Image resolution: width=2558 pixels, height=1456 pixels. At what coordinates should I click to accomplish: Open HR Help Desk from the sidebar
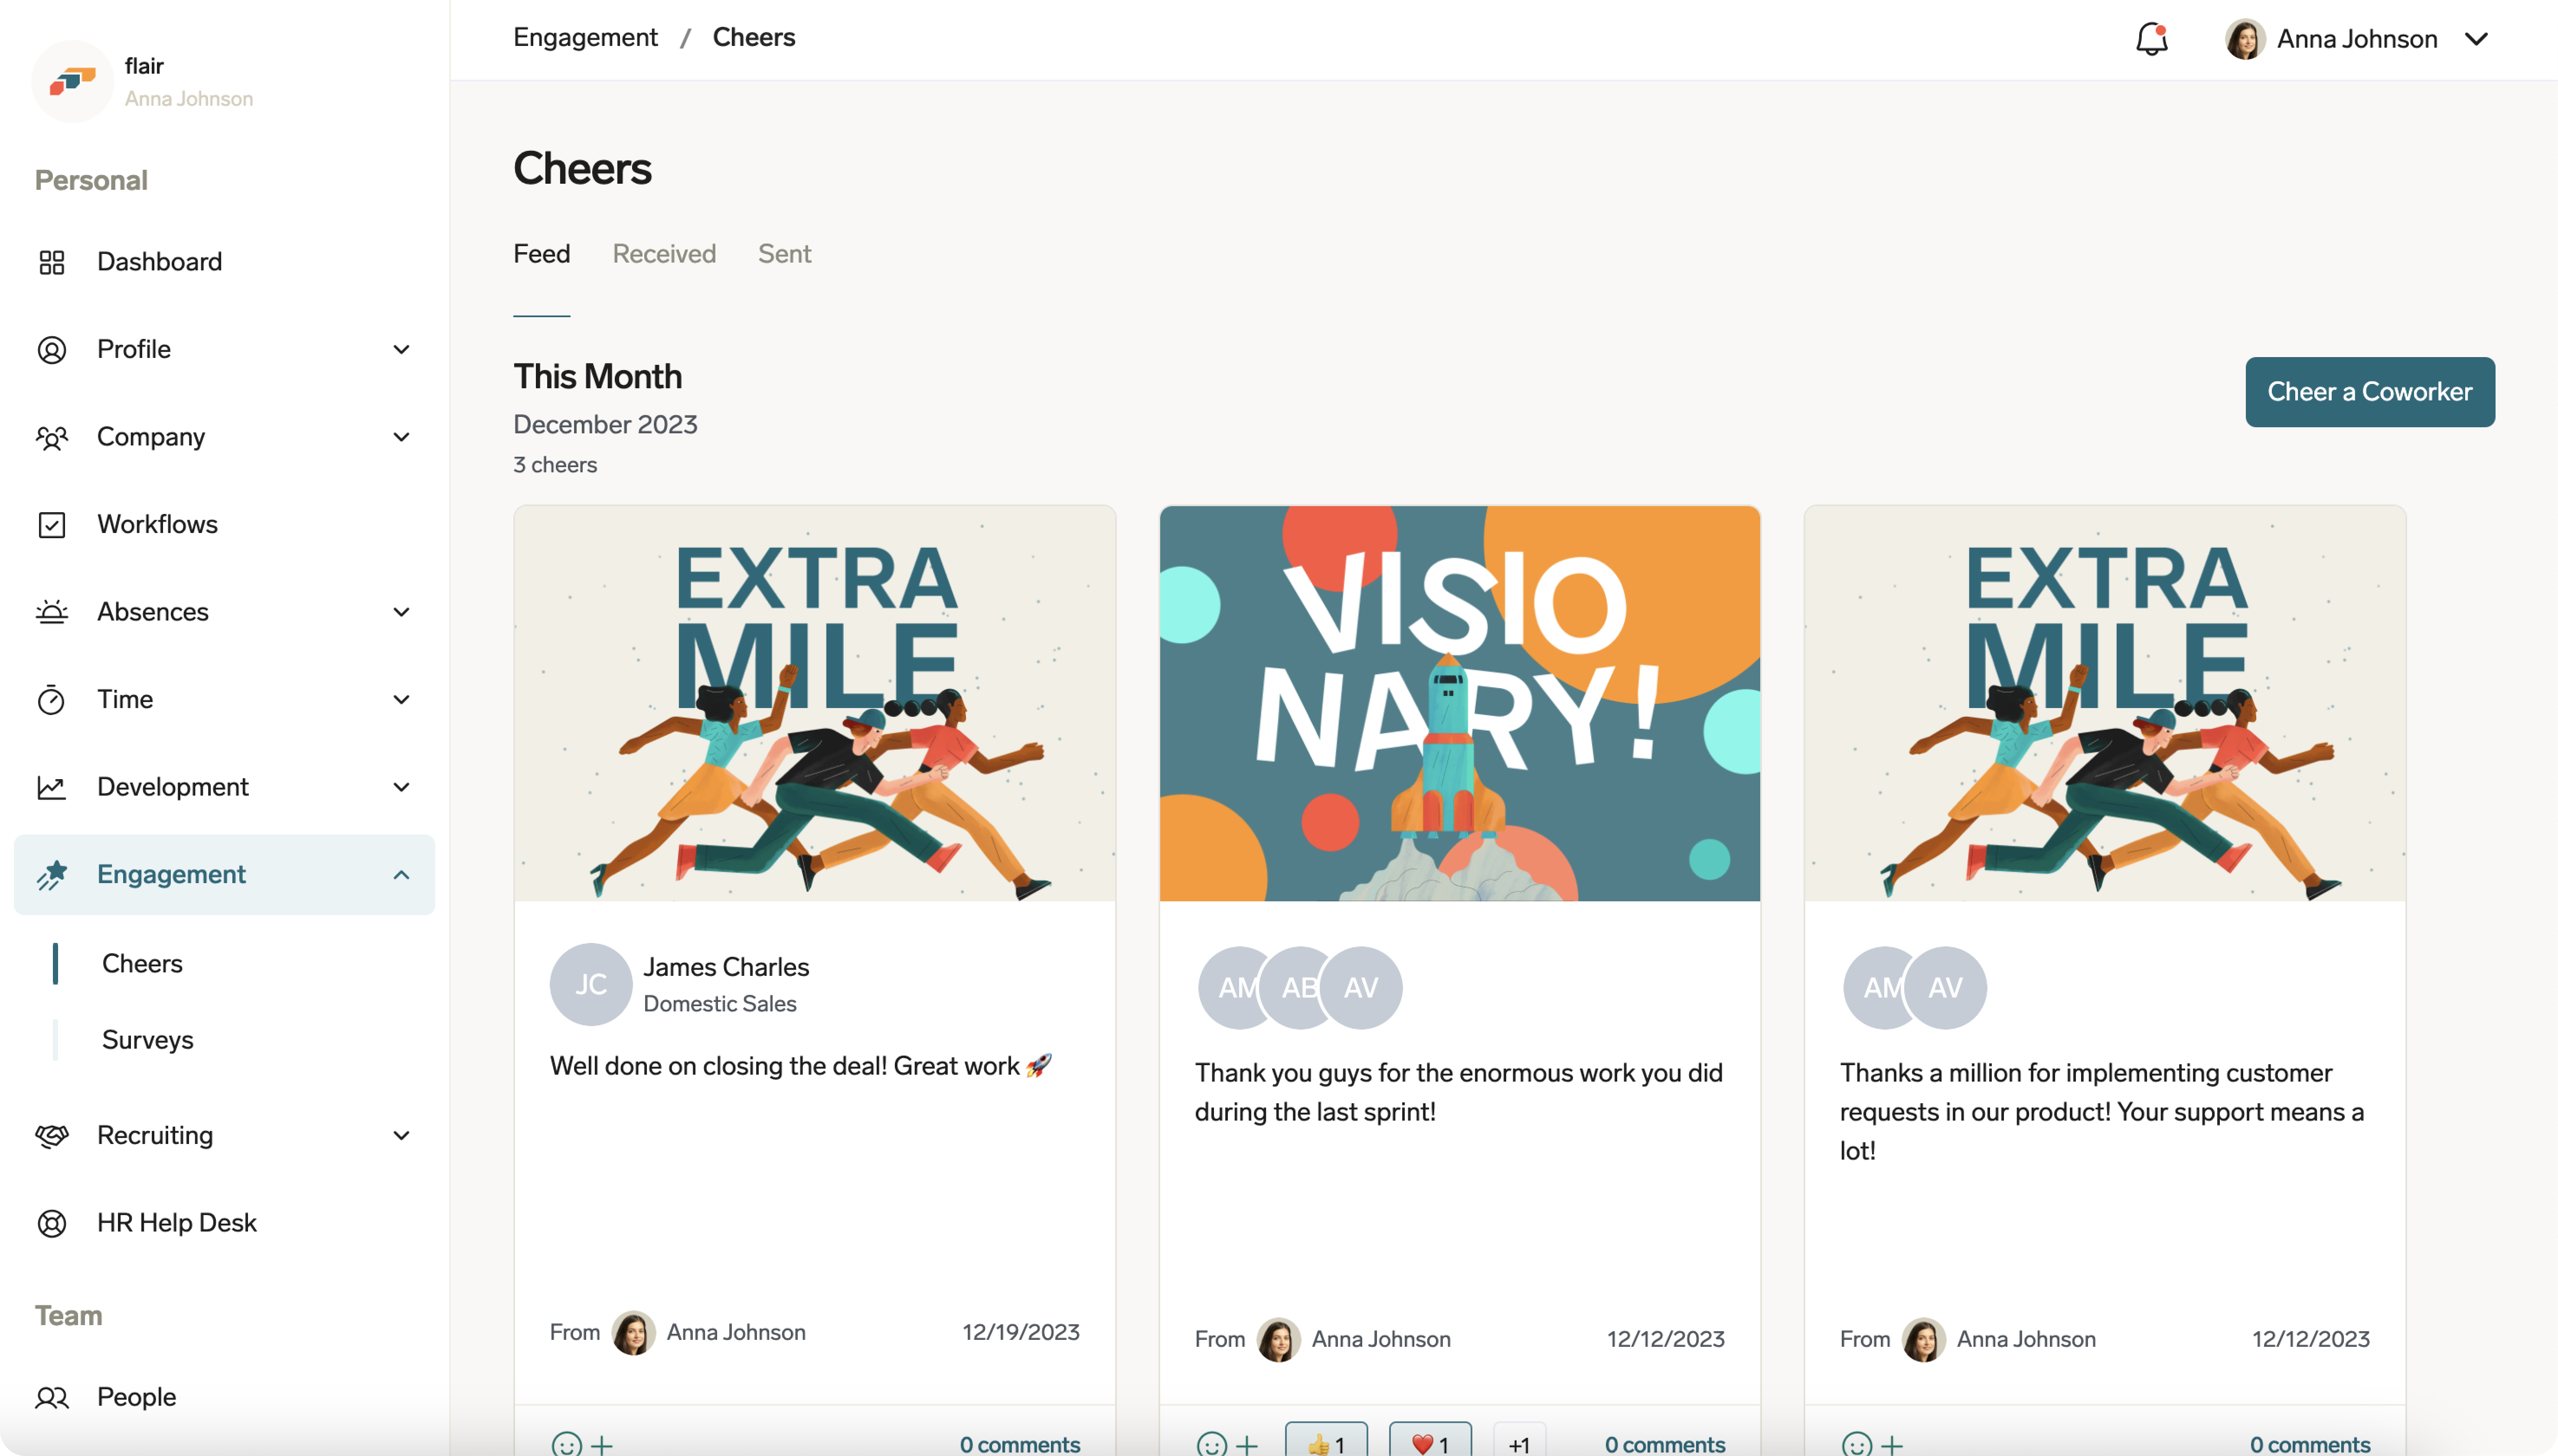pyautogui.click(x=176, y=1222)
